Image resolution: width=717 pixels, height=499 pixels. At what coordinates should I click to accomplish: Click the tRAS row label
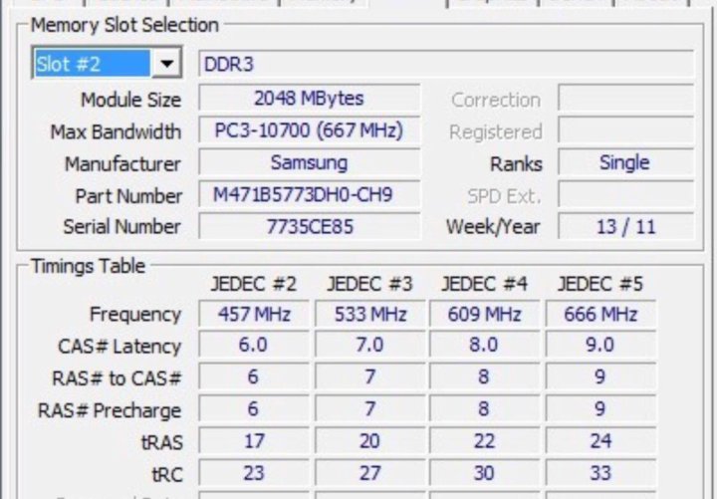162,442
